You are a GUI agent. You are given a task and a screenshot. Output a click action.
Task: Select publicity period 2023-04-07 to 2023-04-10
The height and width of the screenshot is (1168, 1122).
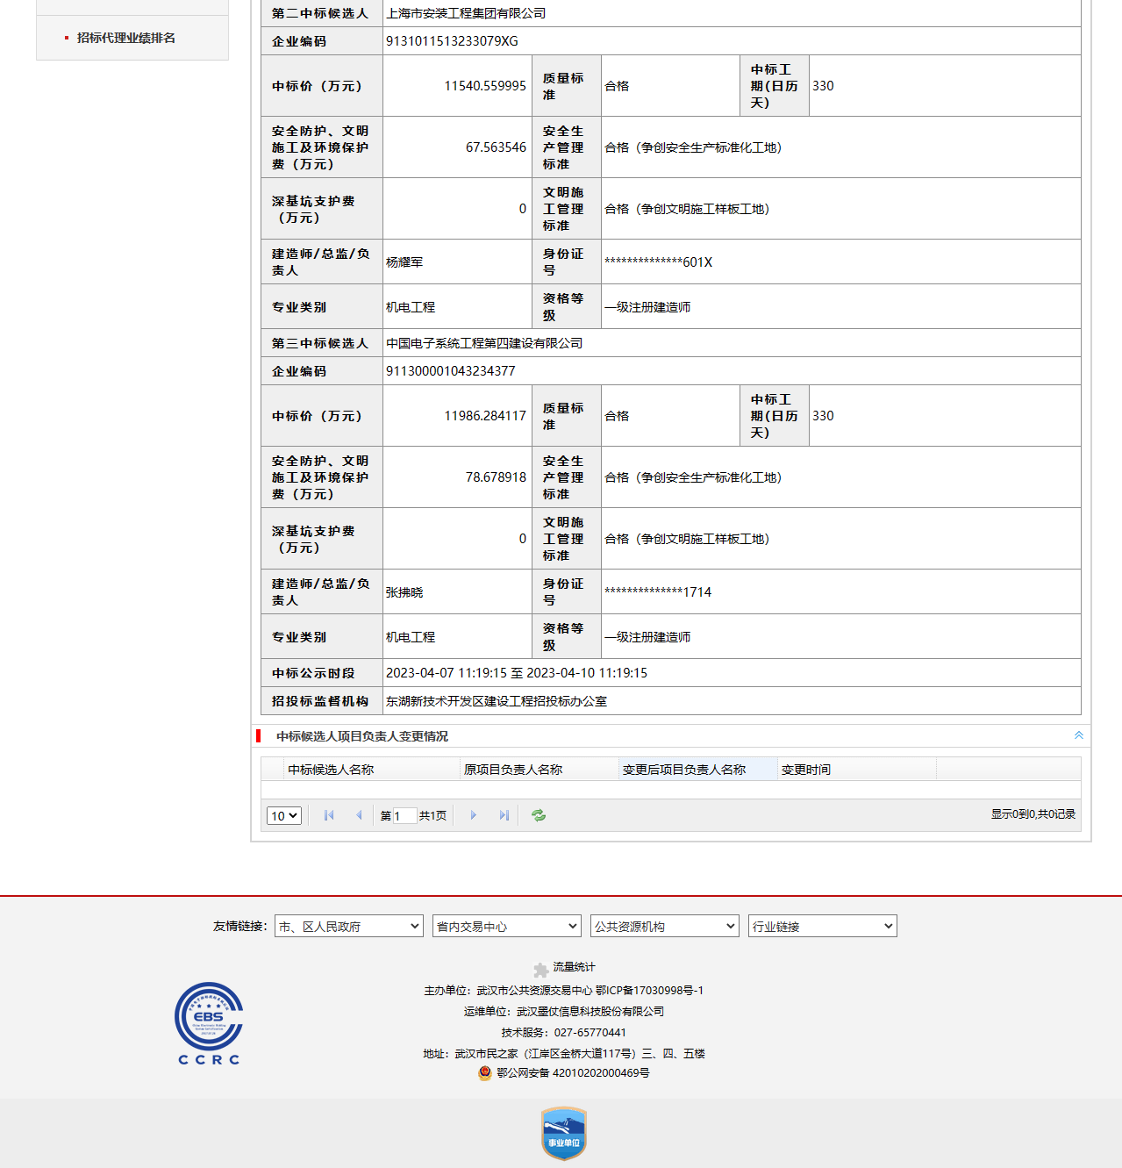point(517,673)
